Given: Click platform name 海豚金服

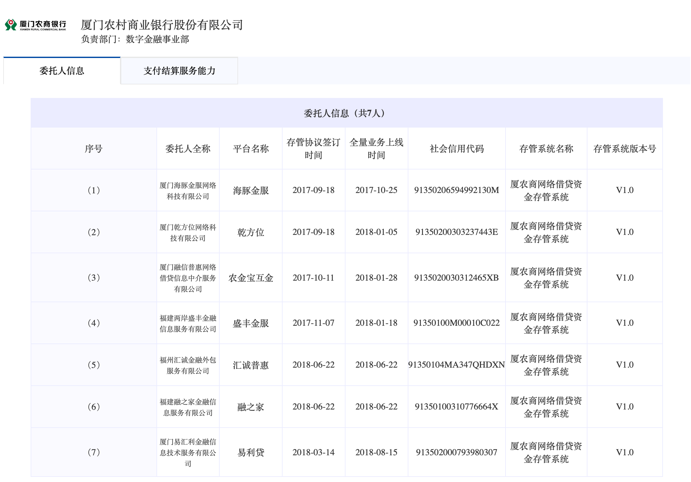Looking at the screenshot, I should pos(251,190).
